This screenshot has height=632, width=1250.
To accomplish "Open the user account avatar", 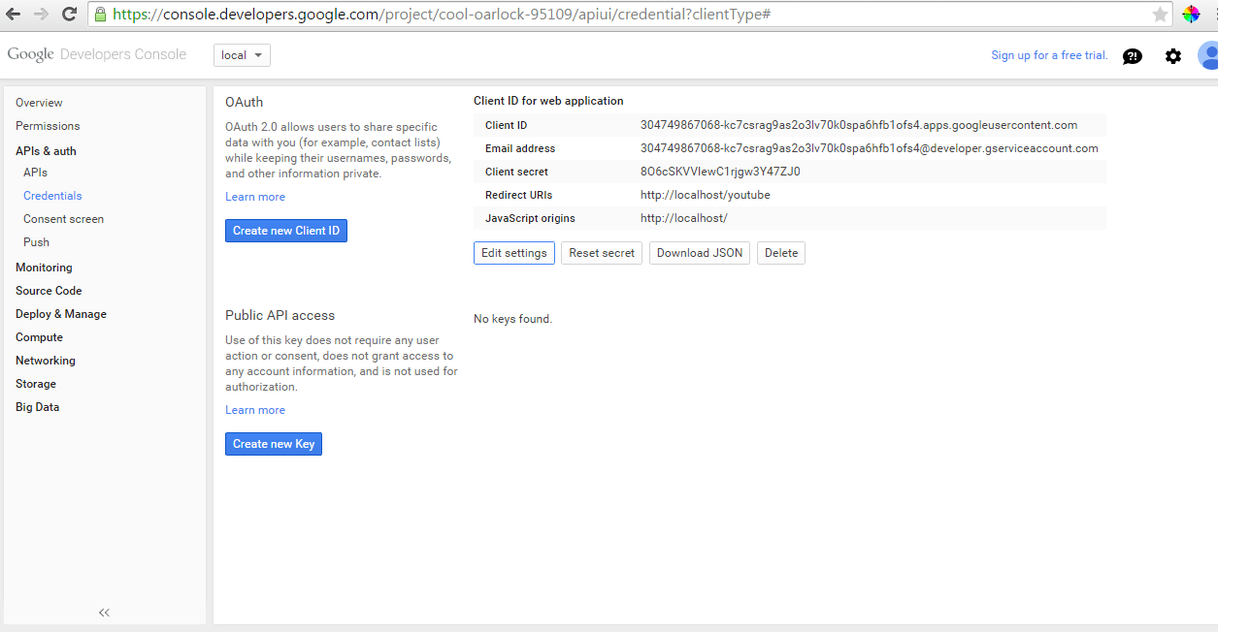I will [1208, 55].
